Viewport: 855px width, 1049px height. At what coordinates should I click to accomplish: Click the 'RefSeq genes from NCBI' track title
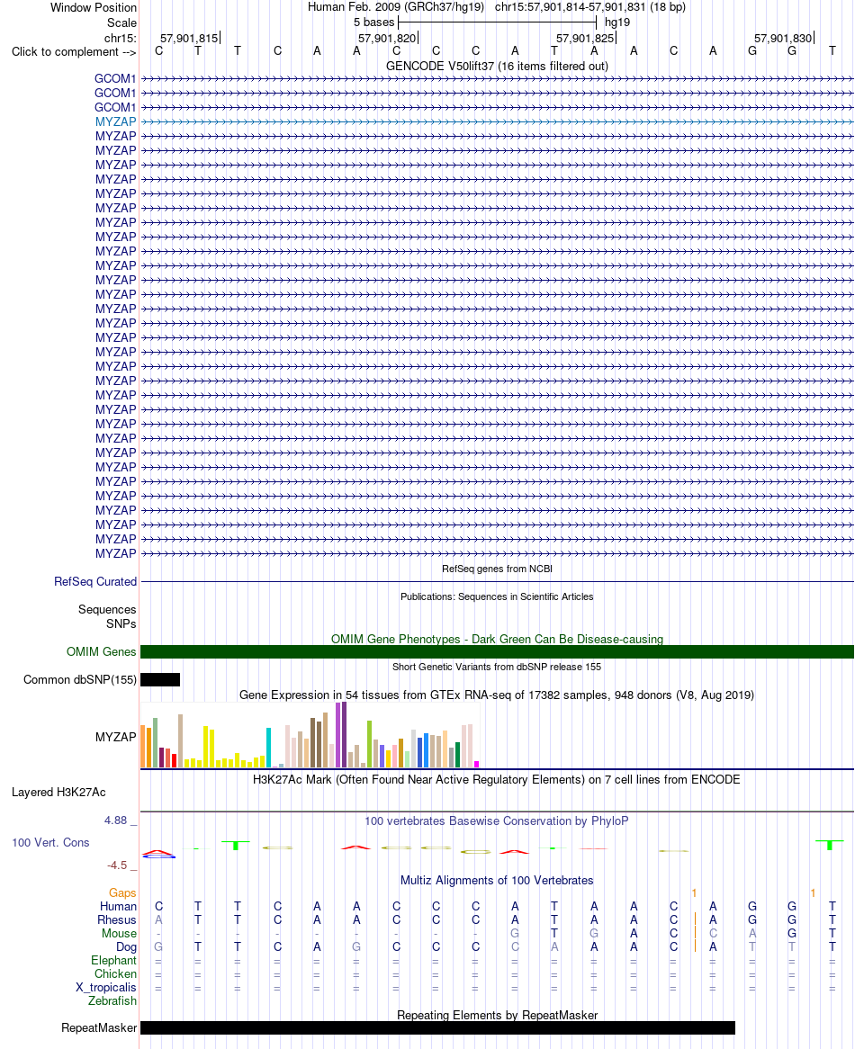[x=497, y=569]
